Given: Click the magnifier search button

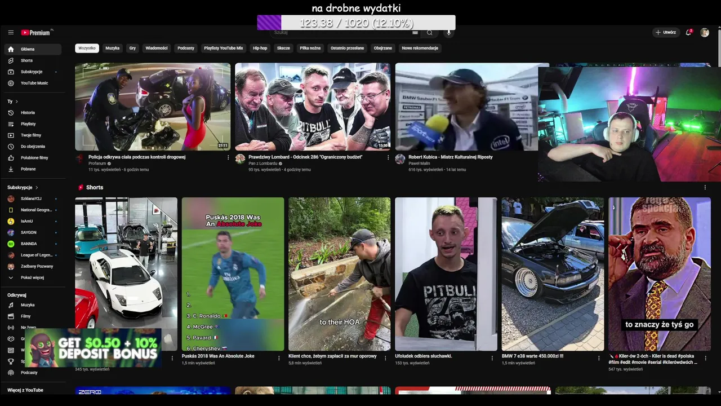Looking at the screenshot, I should tap(430, 33).
